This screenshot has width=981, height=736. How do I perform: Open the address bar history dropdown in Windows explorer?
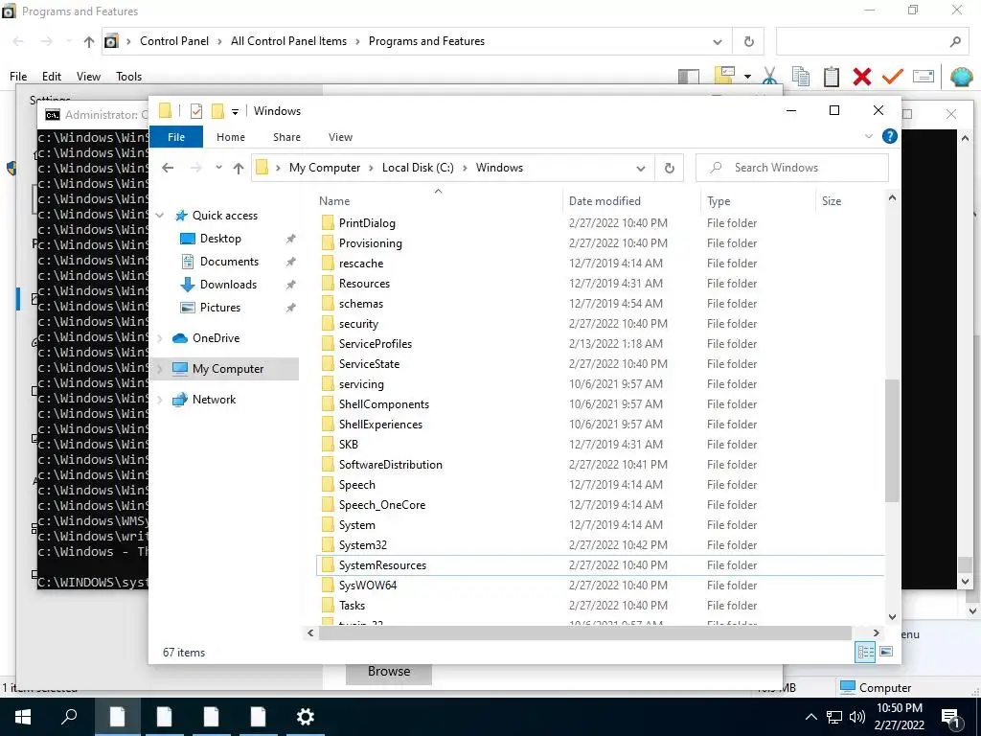[641, 169]
